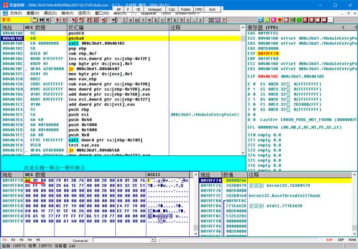Click the Step Over toolbar icon
This screenshot has height=249, width=358.
click(x=81, y=20)
